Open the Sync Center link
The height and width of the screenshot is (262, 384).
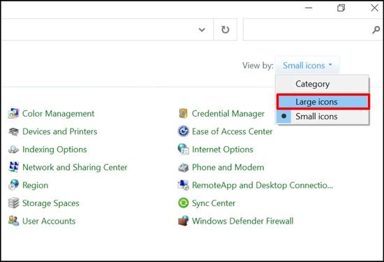tap(214, 203)
